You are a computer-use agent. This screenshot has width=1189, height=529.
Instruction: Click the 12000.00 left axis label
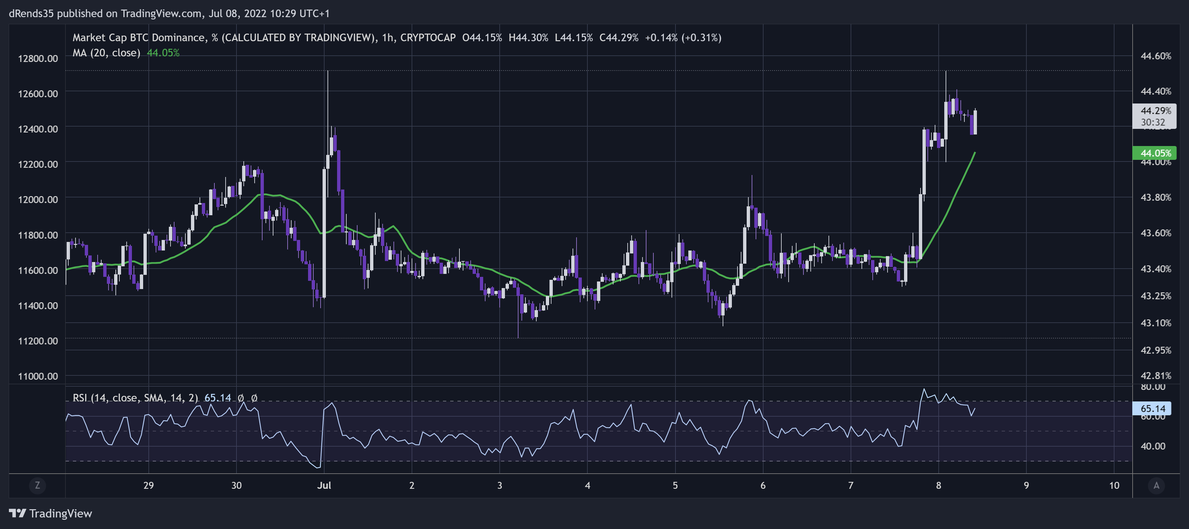[38, 200]
